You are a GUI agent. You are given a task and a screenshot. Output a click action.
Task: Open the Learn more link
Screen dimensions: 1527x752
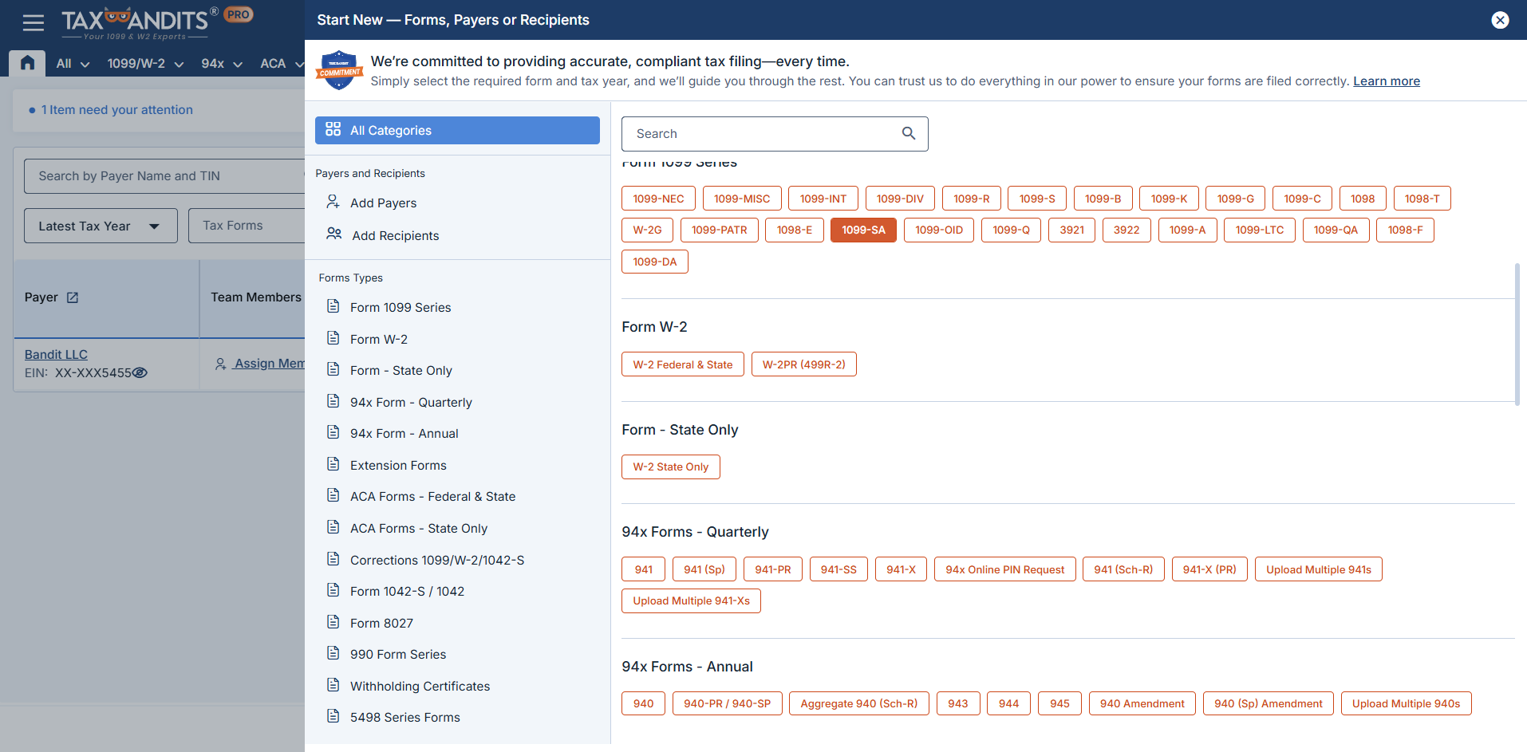1386,81
